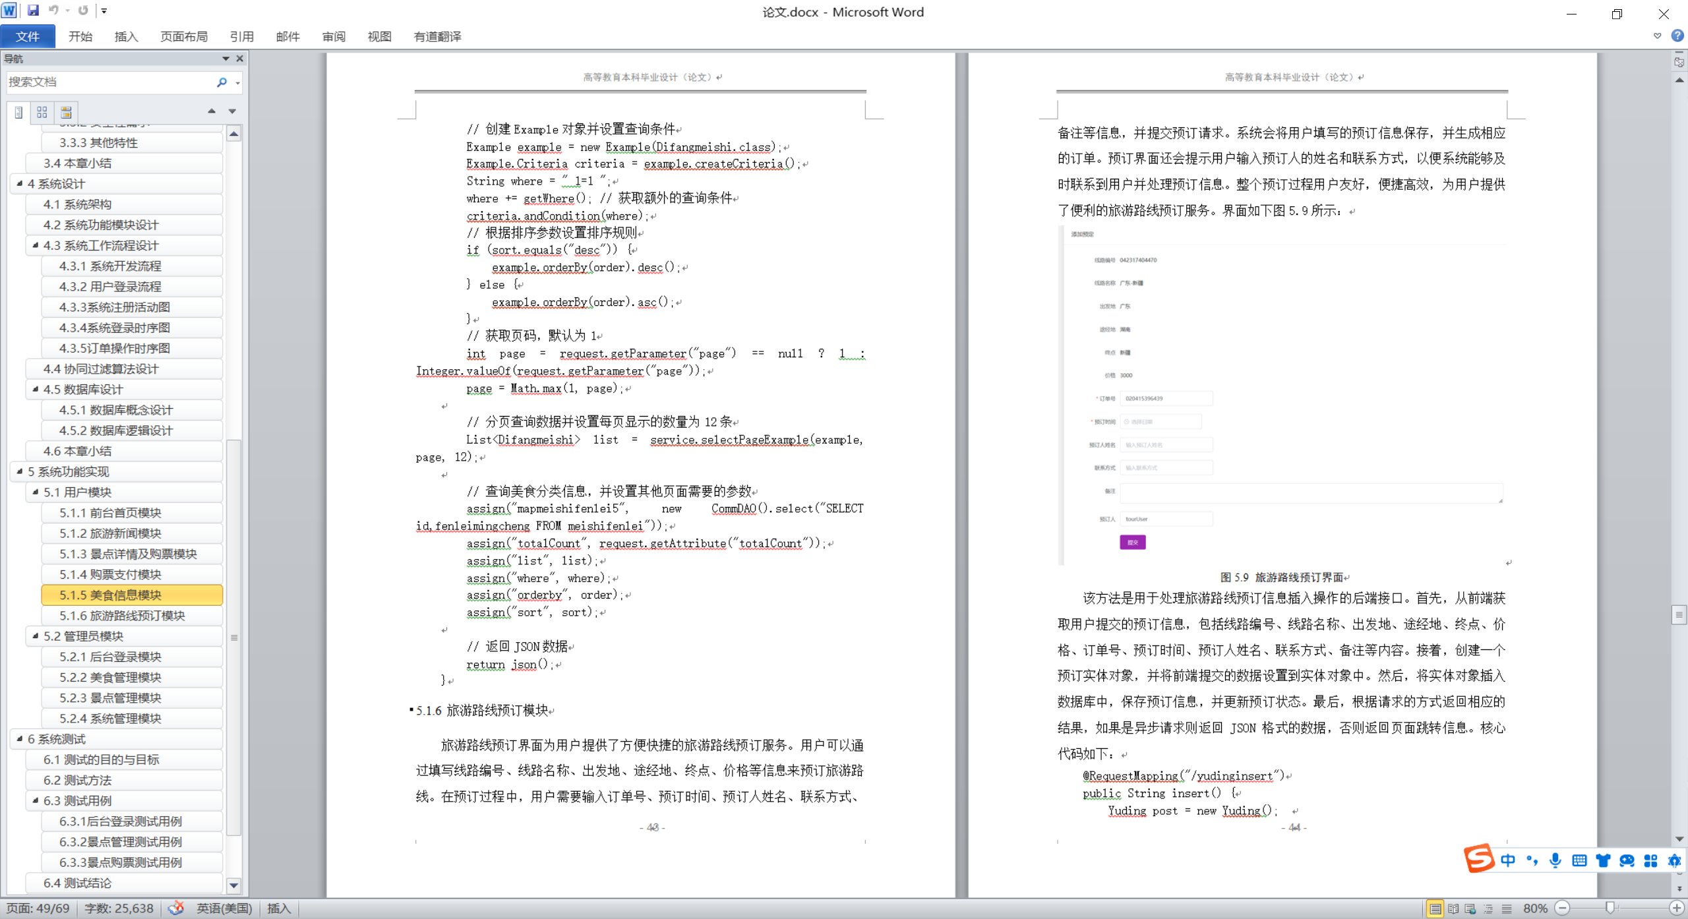Click the Save icon in quick access toolbar
Viewport: 1688px width, 919px height.
33,11
